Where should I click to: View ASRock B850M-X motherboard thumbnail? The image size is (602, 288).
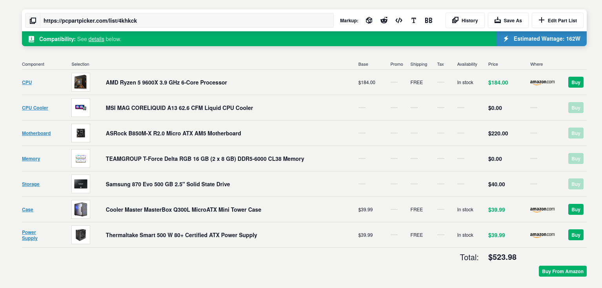point(81,133)
